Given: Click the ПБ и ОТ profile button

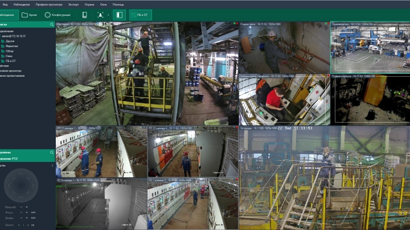Looking at the screenshot, I should pos(140,15).
